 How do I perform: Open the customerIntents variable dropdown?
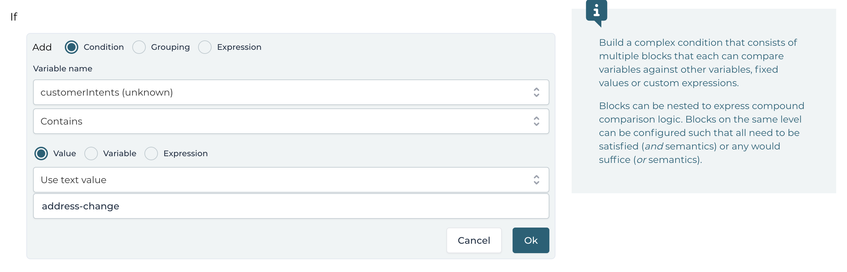coord(236,92)
